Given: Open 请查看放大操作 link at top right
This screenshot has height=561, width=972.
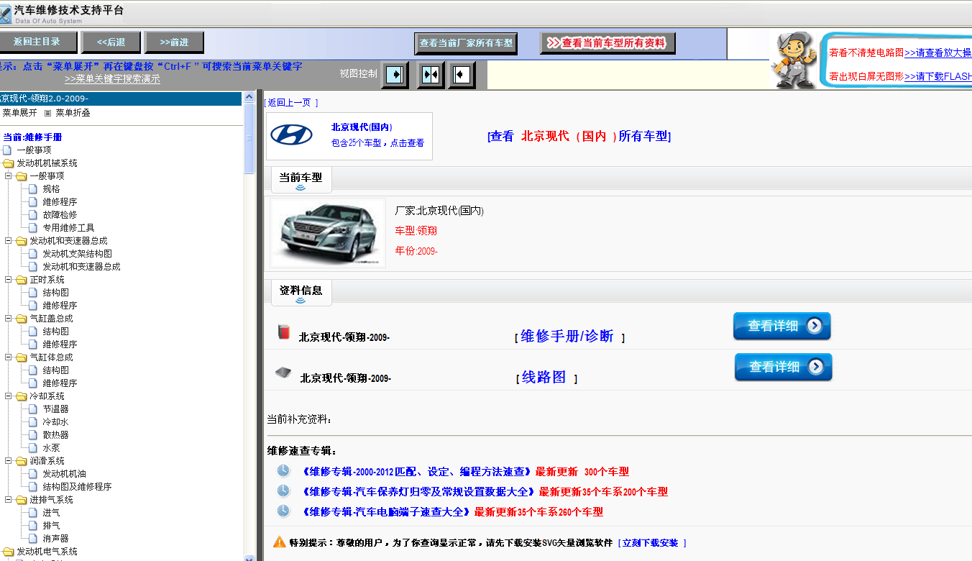Looking at the screenshot, I should 938,53.
